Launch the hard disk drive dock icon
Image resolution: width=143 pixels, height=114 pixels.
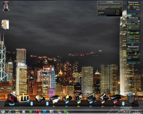point(39,98)
